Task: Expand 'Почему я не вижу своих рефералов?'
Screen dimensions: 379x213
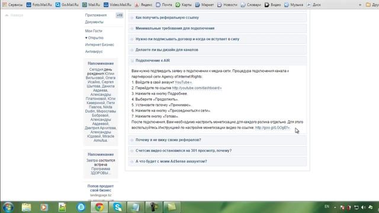Action: tap(217, 140)
